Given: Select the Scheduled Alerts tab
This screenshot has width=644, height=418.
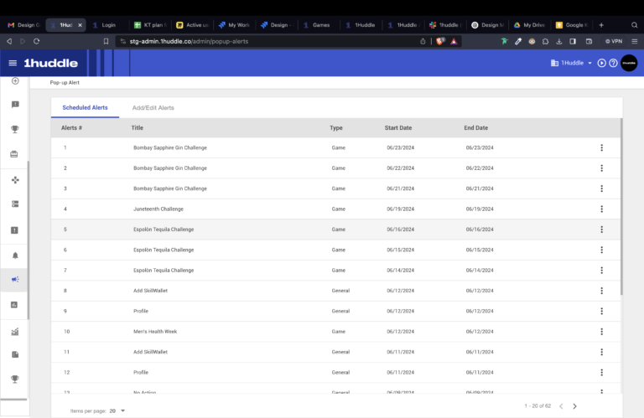Looking at the screenshot, I should [x=85, y=108].
